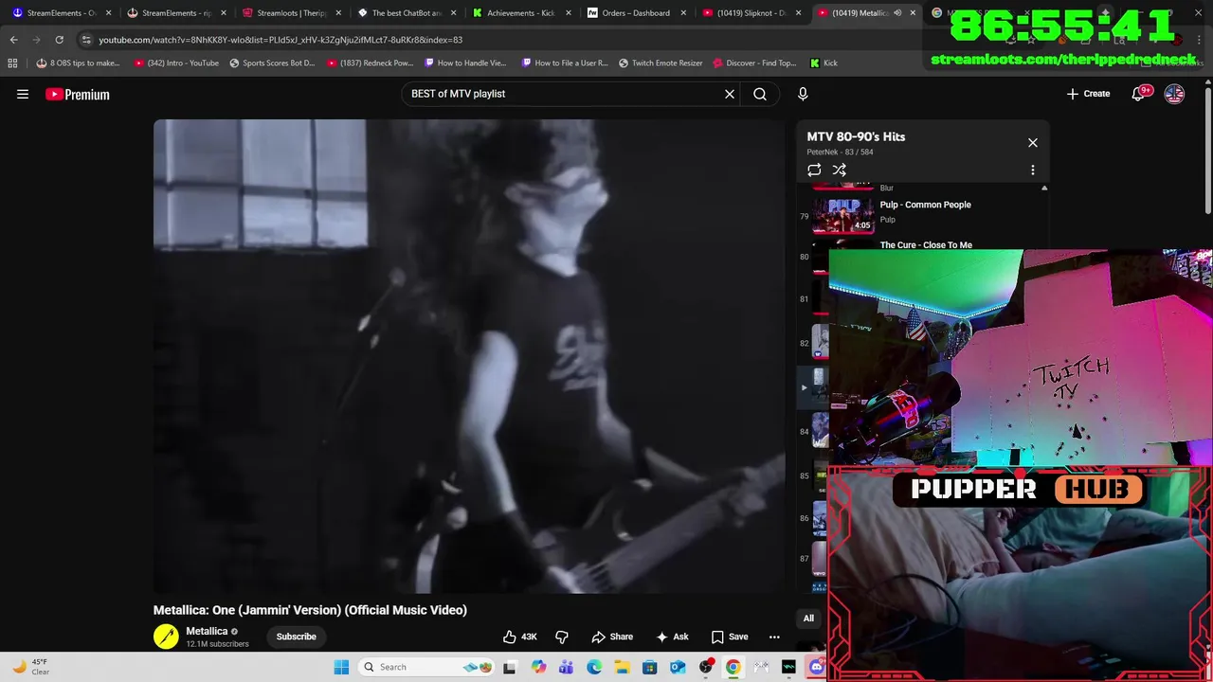This screenshot has width=1213, height=682.
Task: Open the Create menu
Action: (1088, 94)
